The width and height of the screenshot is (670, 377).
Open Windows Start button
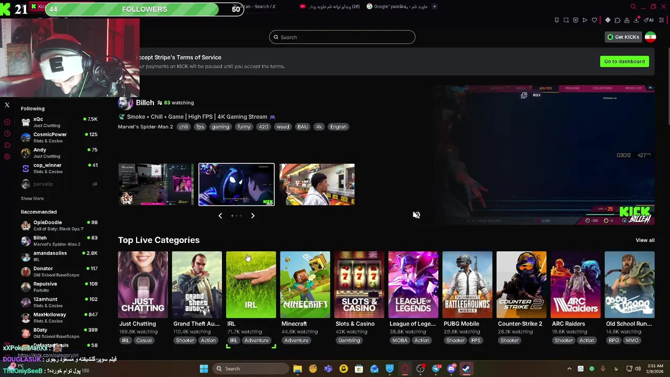click(204, 369)
